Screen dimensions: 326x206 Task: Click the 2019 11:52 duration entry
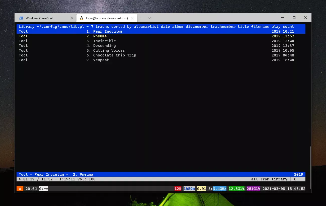tap(283, 36)
